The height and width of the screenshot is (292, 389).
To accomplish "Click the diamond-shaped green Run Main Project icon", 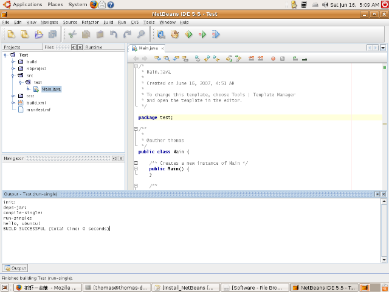I will [x=189, y=34].
